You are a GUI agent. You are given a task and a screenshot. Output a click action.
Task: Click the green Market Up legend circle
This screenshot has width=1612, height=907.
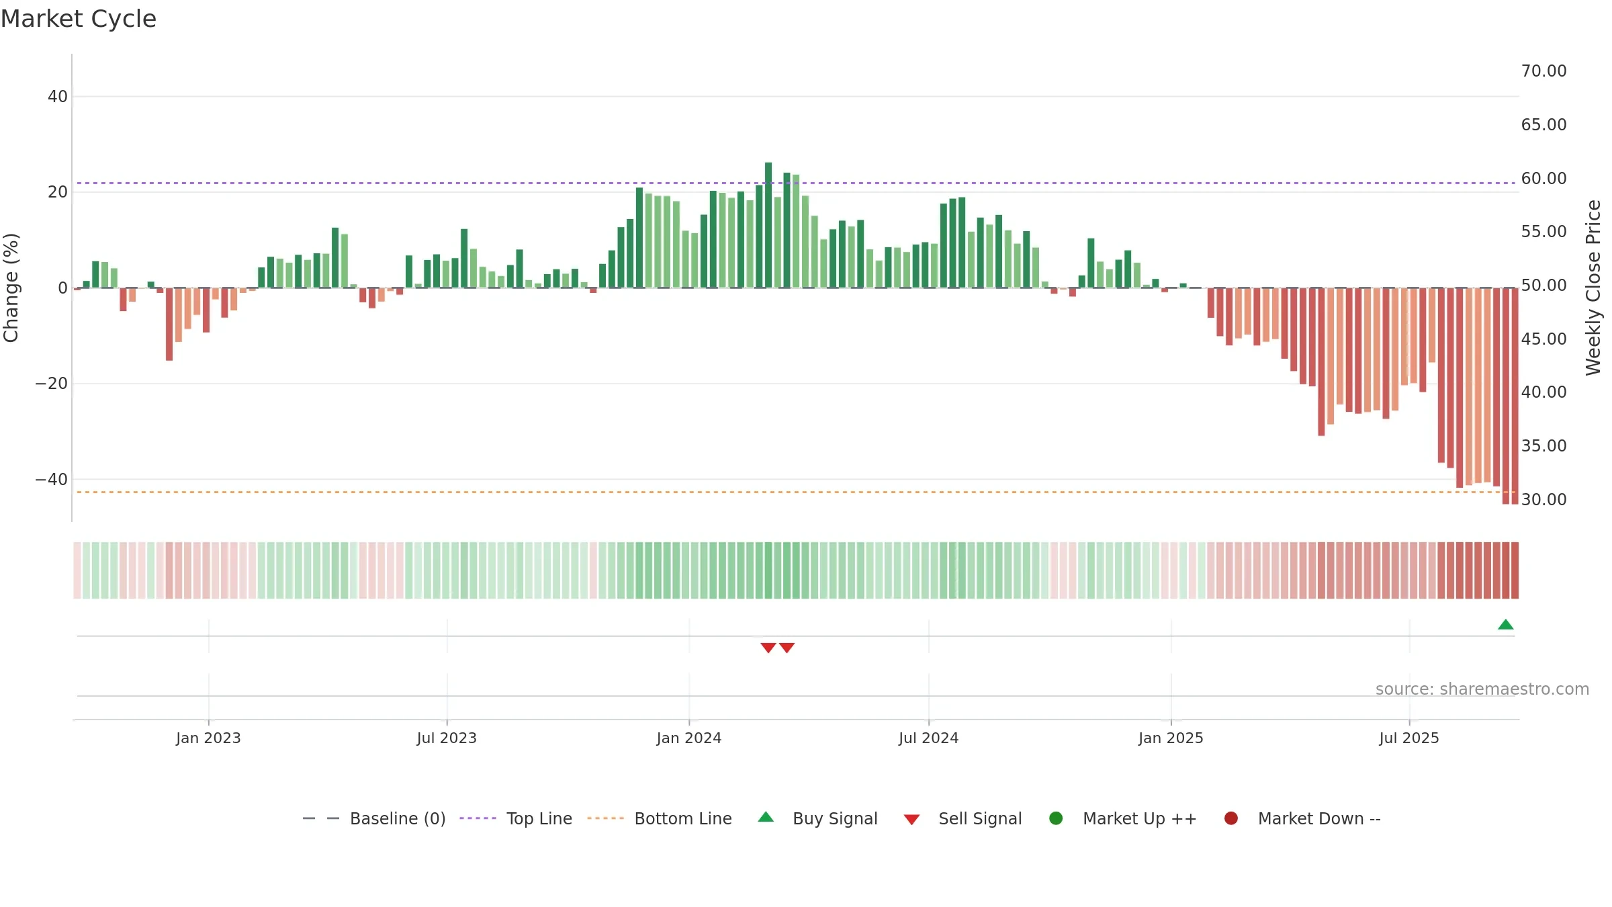(x=1056, y=818)
